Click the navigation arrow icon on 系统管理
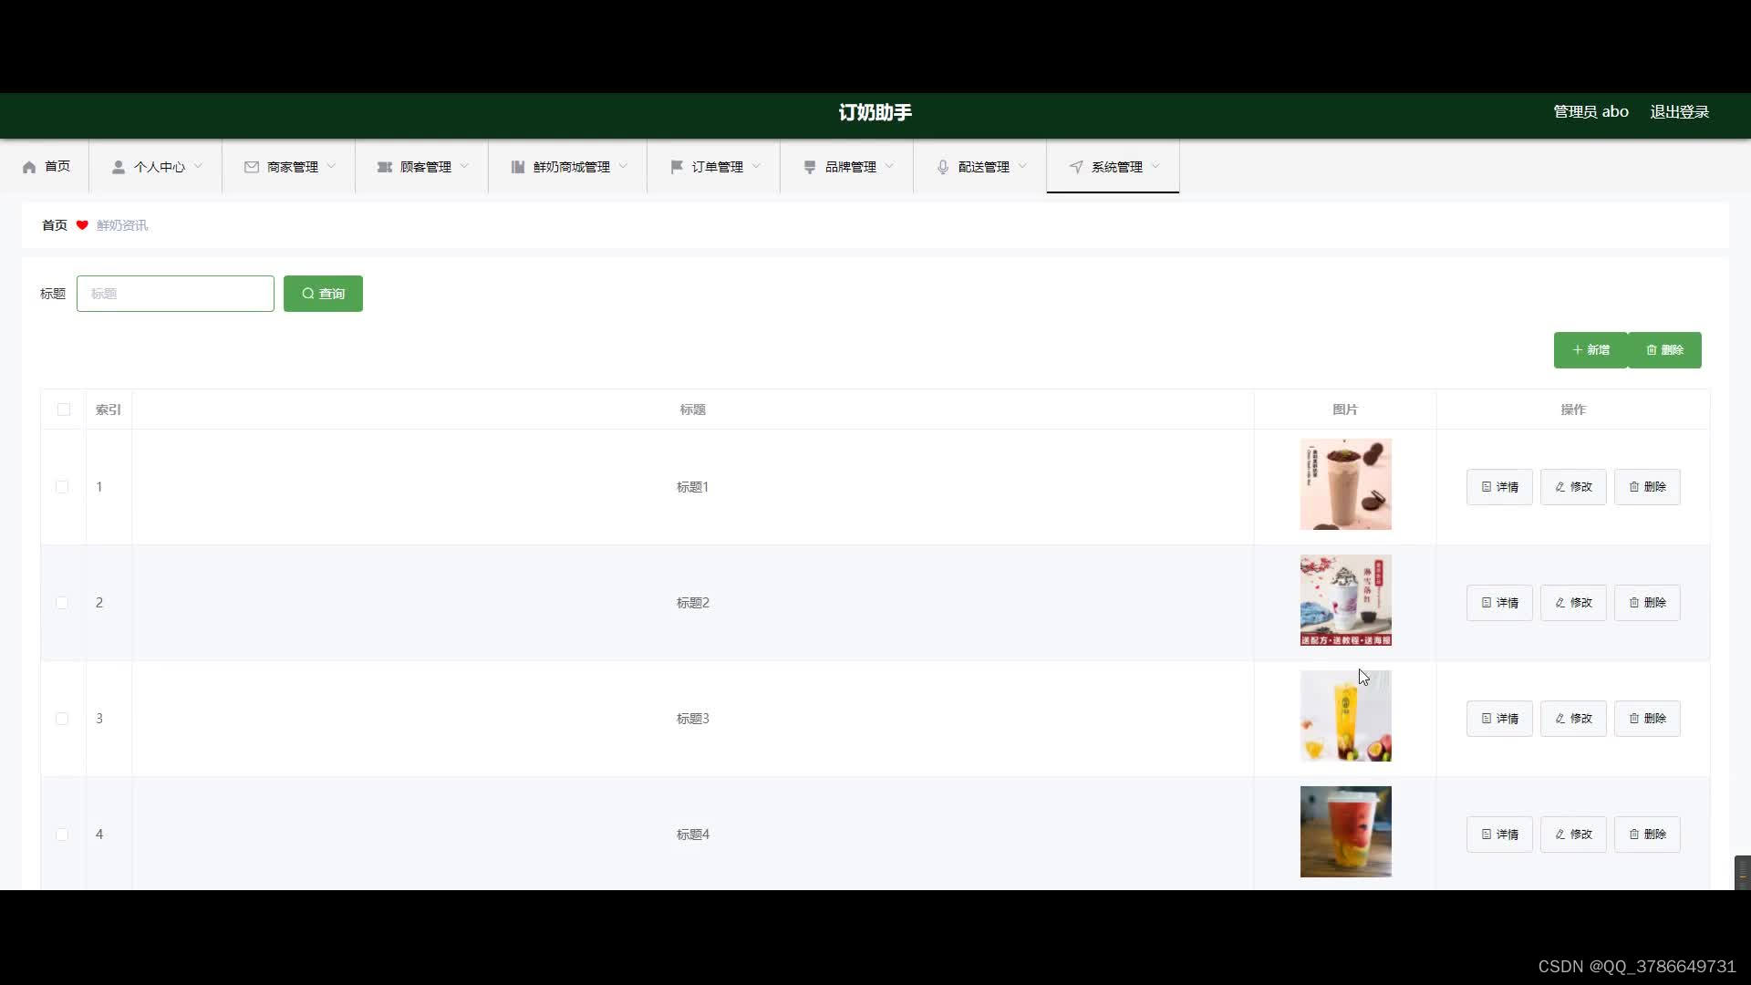1751x985 pixels. click(x=1076, y=167)
